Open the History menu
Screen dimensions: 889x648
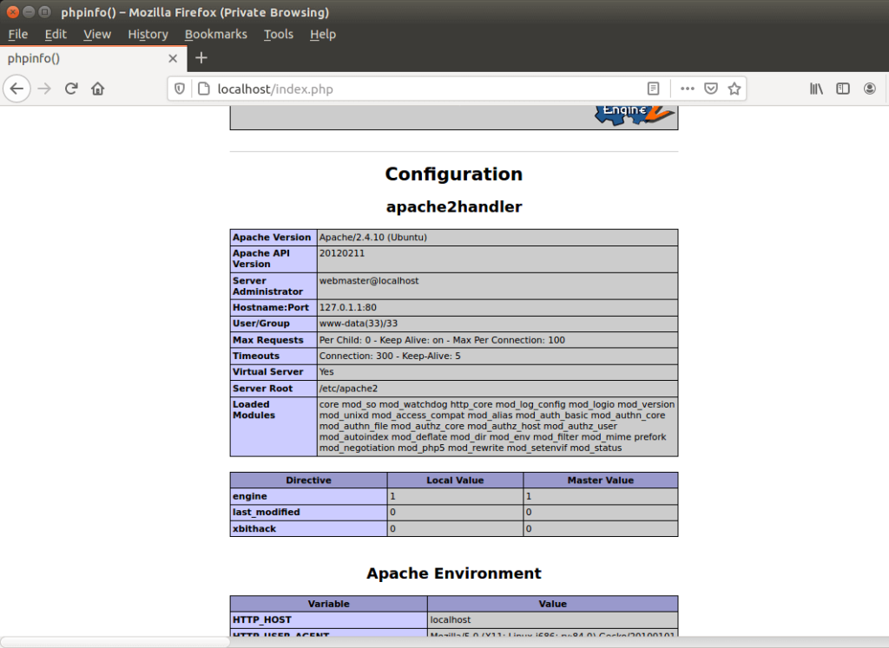click(148, 34)
